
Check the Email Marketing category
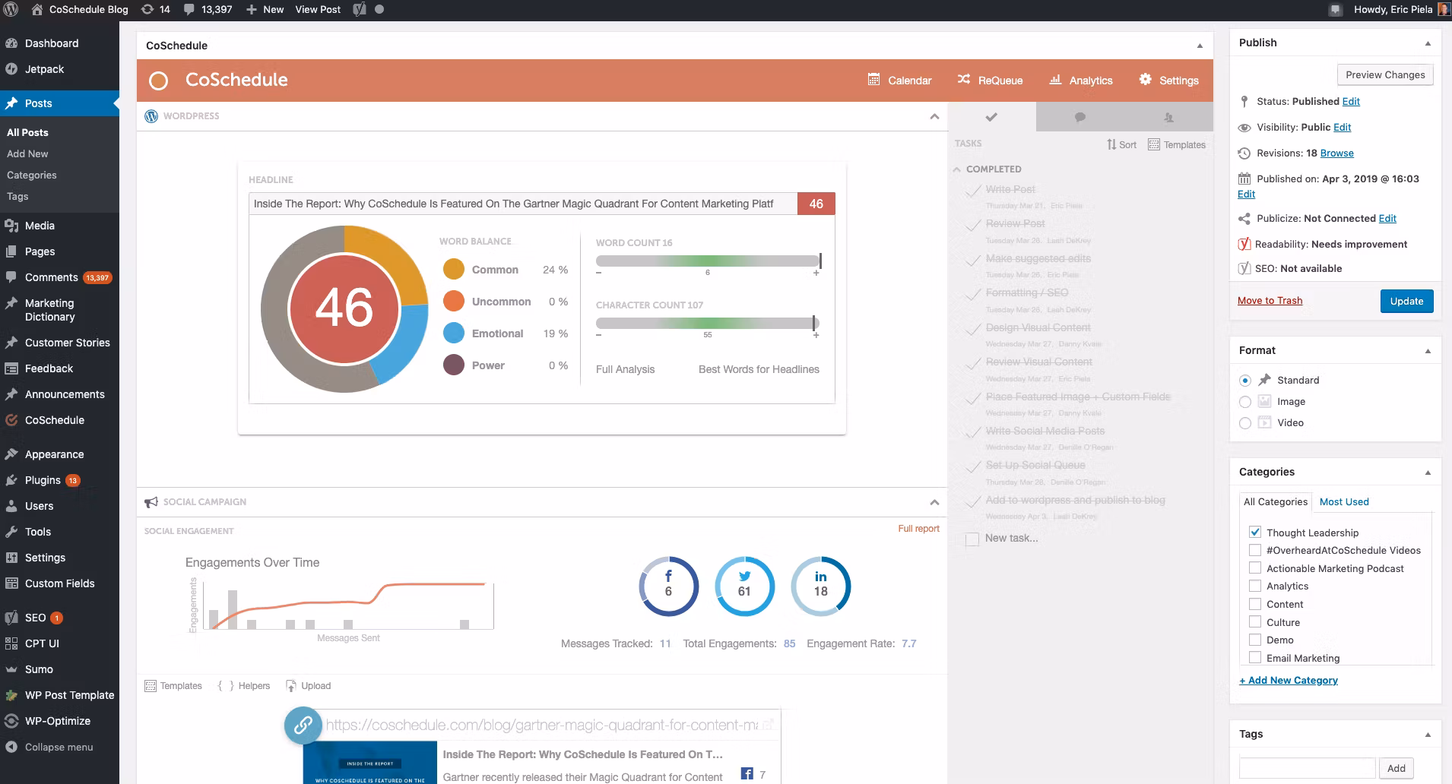tap(1254, 659)
